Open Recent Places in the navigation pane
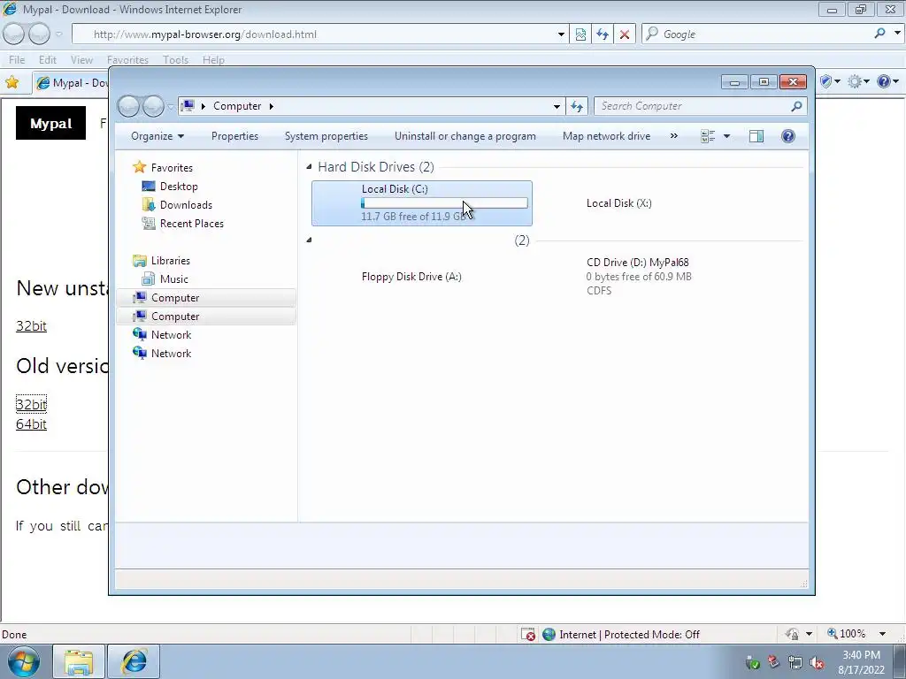Screen dimensions: 906x679 (191, 224)
